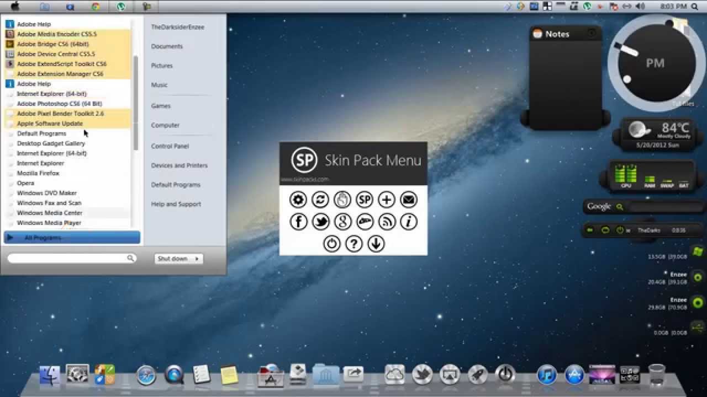Click the power button icon in the dock
Viewport: 707px width, 397px height.
click(505, 374)
